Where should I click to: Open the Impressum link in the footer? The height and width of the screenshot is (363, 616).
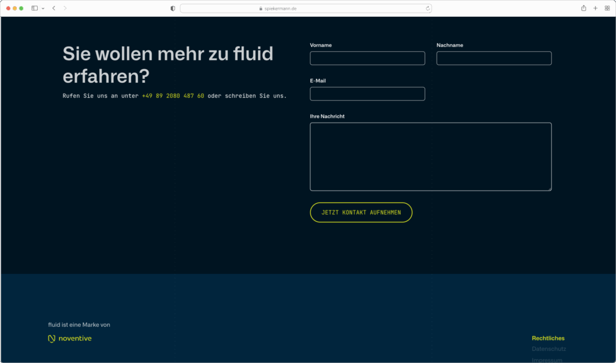tap(546, 359)
